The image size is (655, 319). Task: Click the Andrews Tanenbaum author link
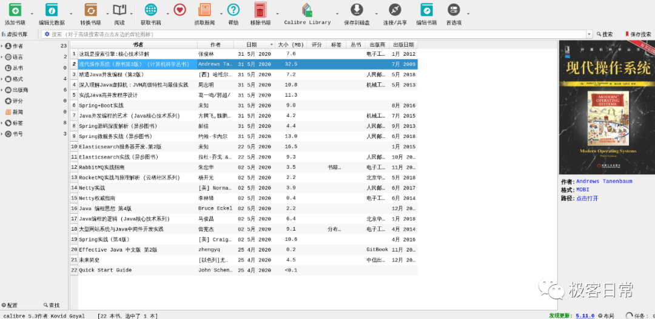(604, 182)
